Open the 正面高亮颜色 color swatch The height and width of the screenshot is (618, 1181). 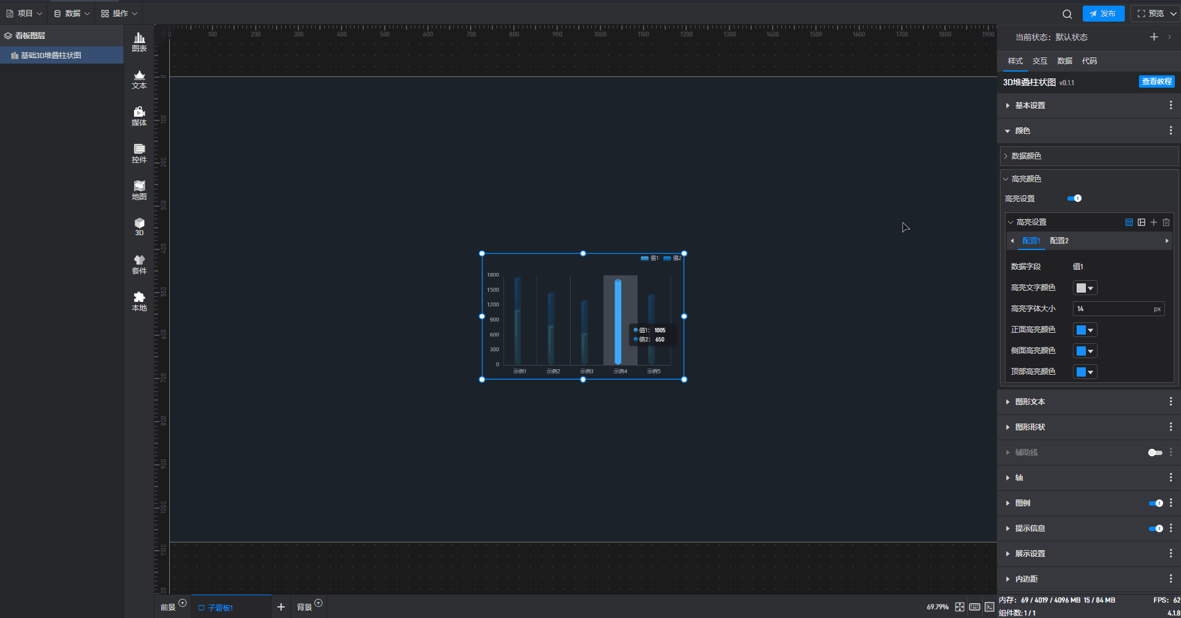[x=1084, y=330]
